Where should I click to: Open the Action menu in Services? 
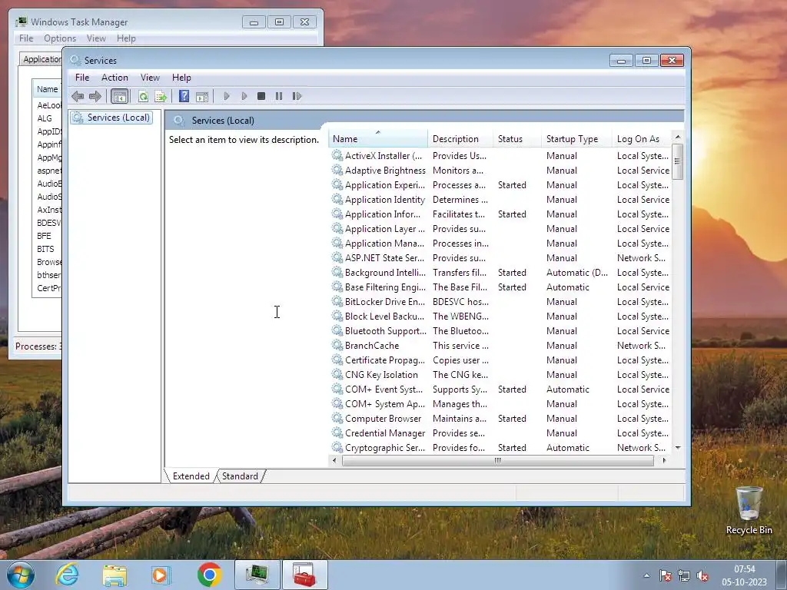point(115,78)
